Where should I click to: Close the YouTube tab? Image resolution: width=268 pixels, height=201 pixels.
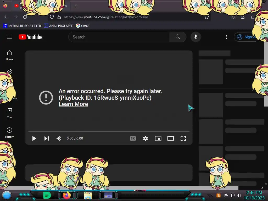pyautogui.click(x=66, y=6)
